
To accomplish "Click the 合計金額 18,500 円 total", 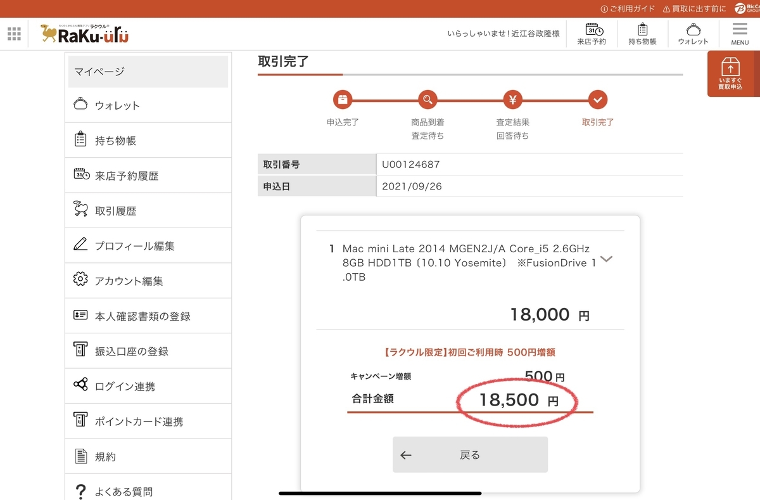I will 519,400.
